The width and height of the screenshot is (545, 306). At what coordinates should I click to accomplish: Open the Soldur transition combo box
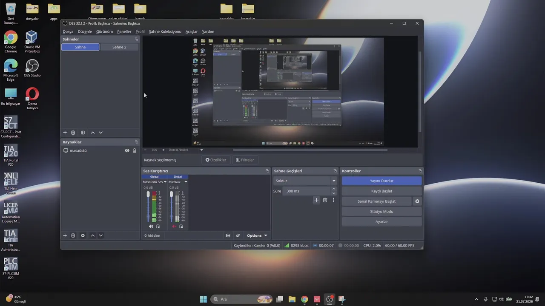tap(305, 181)
